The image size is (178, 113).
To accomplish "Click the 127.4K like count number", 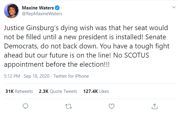I will (x=91, y=91).
